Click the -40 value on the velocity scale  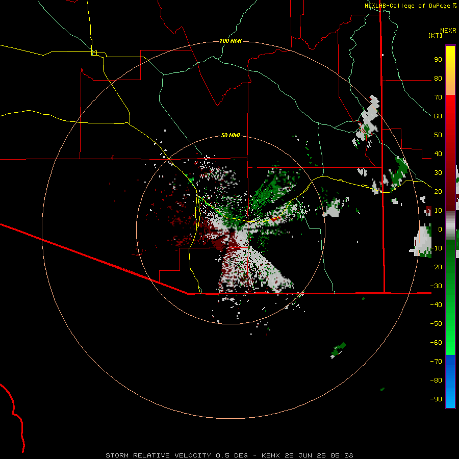436,305
